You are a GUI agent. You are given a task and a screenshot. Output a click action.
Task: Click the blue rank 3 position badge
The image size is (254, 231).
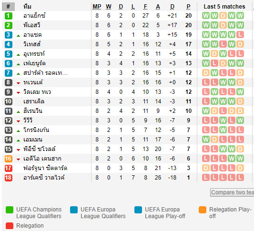[x=9, y=35]
